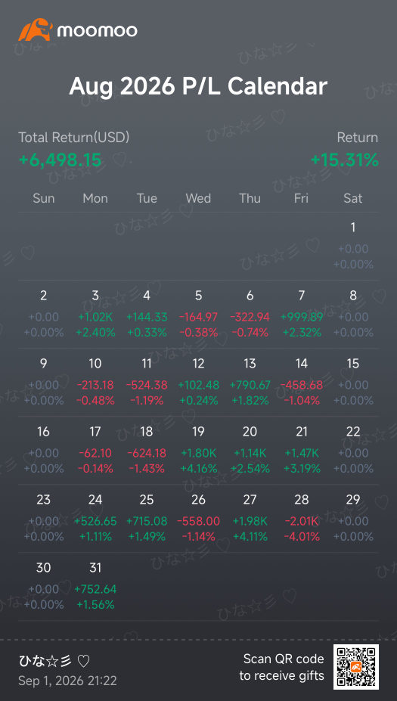Select the Aug 2026 P/L Calendar title

click(198, 86)
